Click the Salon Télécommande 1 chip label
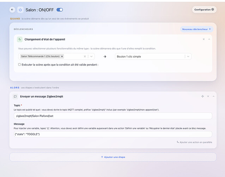This screenshot has width=225, height=177. coord(40,56)
